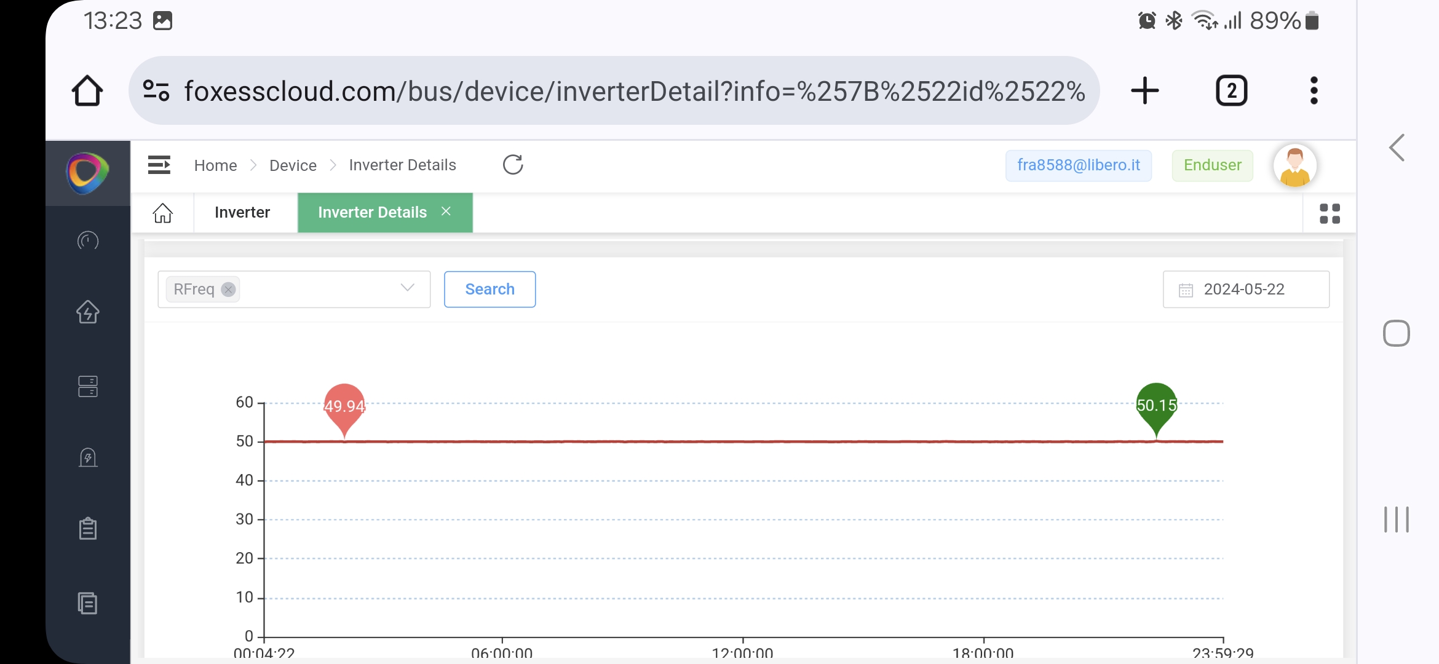Open the tab grid menu icon
Screen dimensions: 1439x664
point(1330,213)
